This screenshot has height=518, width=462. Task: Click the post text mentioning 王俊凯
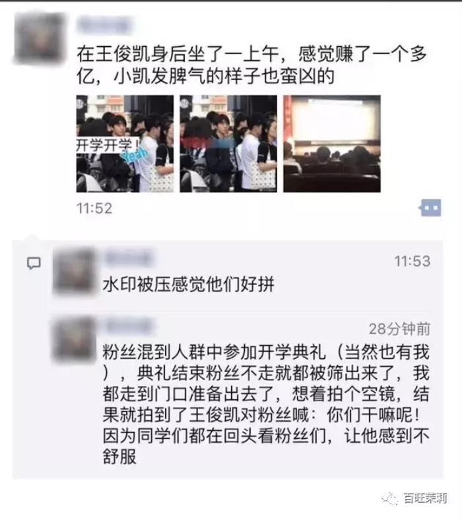252,65
